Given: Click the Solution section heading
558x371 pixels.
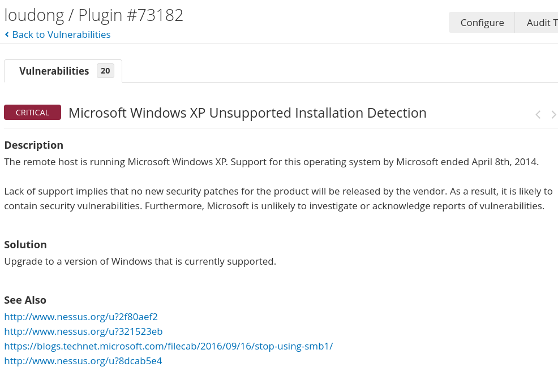Looking at the screenshot, I should click(25, 245).
